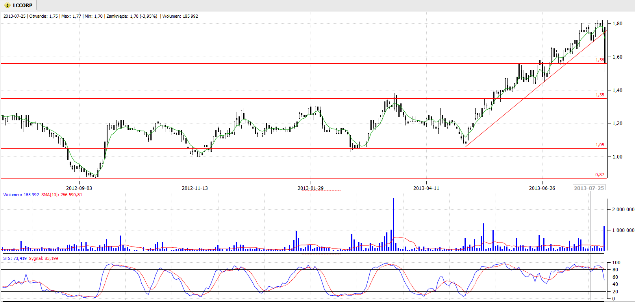Click the 1,35 red resistance label
The height and width of the screenshot is (302, 635).
click(600, 95)
